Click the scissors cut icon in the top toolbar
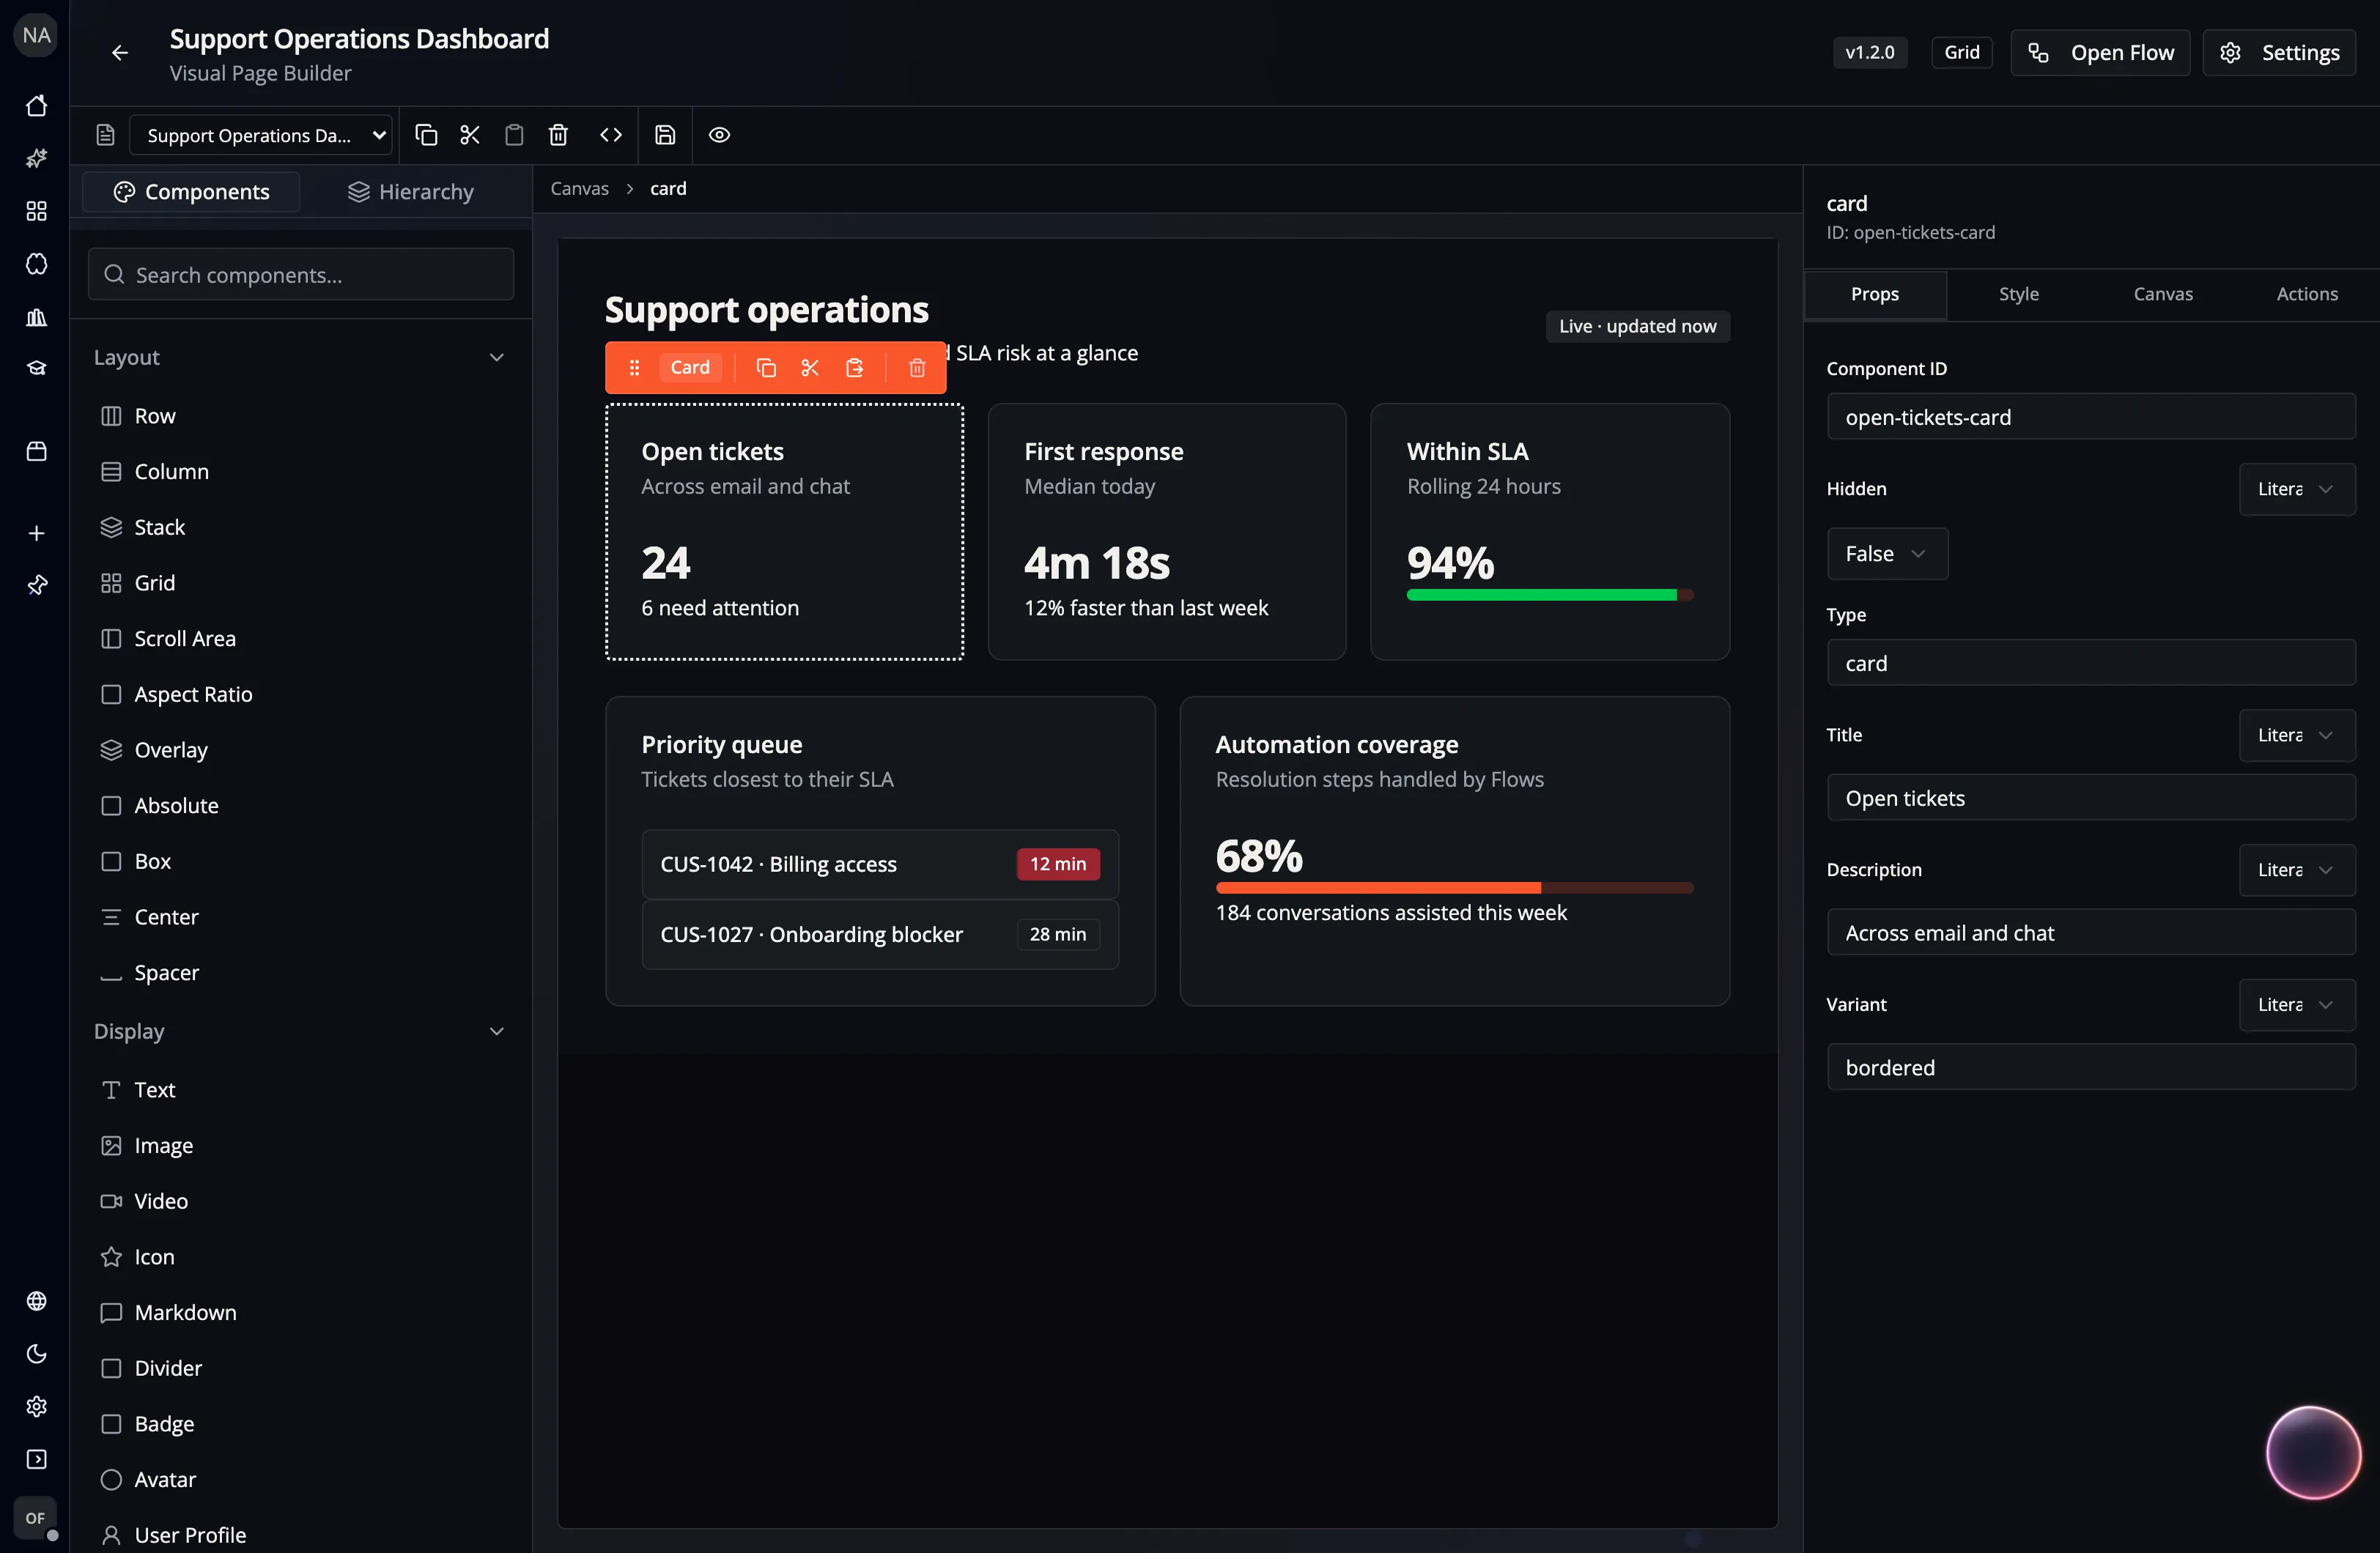 470,135
